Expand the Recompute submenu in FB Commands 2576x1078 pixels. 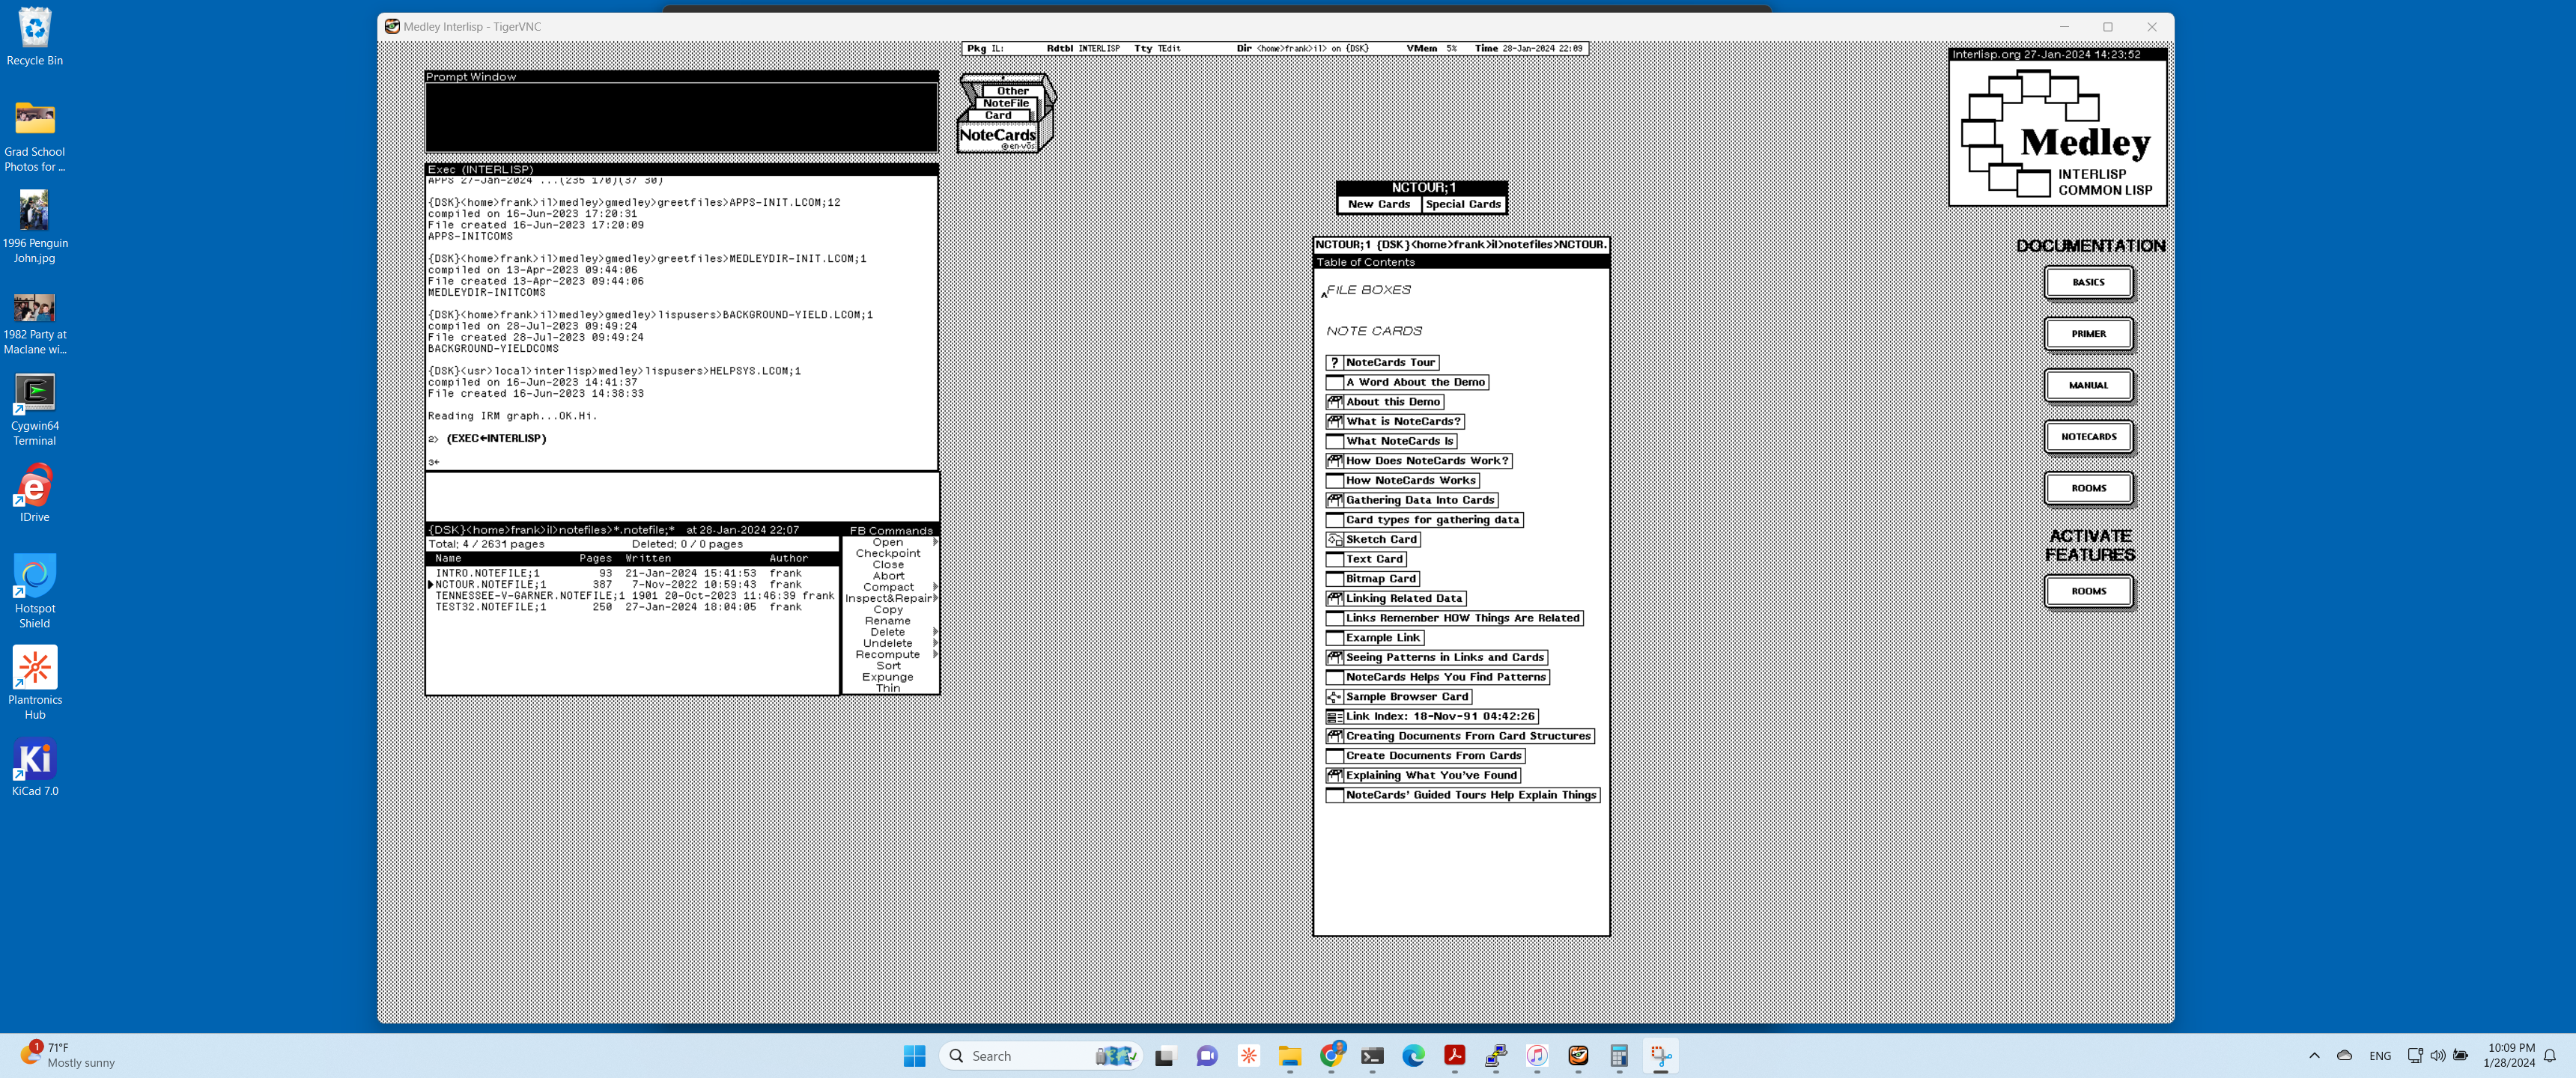pos(936,654)
